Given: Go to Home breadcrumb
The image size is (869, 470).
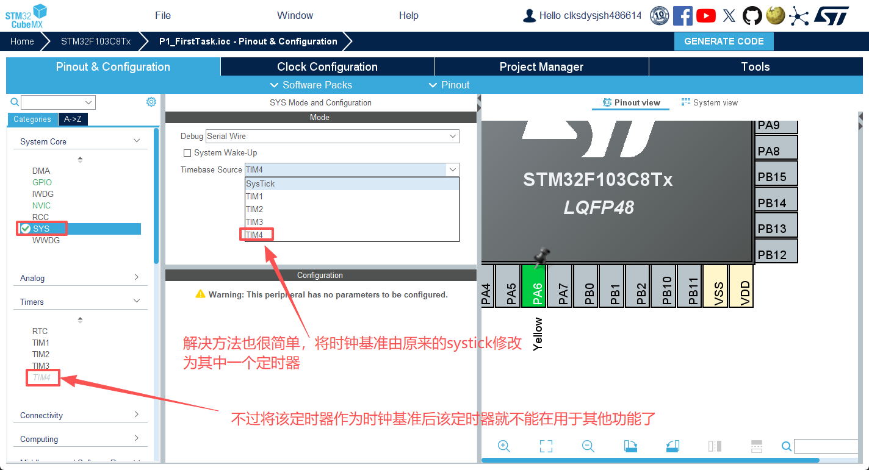Looking at the screenshot, I should [x=22, y=41].
